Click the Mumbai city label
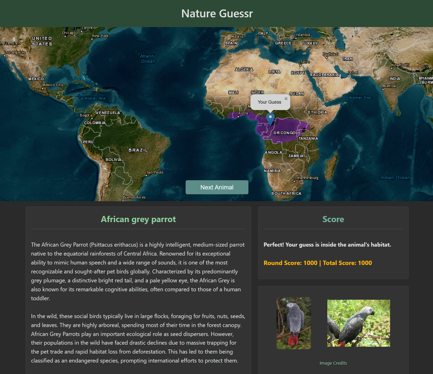This screenshot has width=433, height=374. coord(389,86)
